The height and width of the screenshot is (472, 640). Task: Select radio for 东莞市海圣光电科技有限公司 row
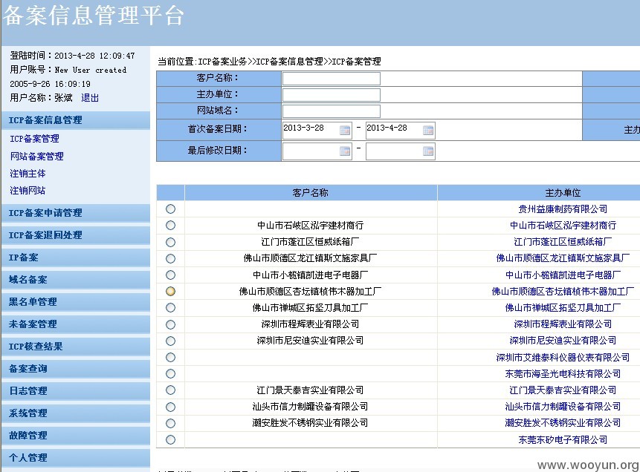171,374
